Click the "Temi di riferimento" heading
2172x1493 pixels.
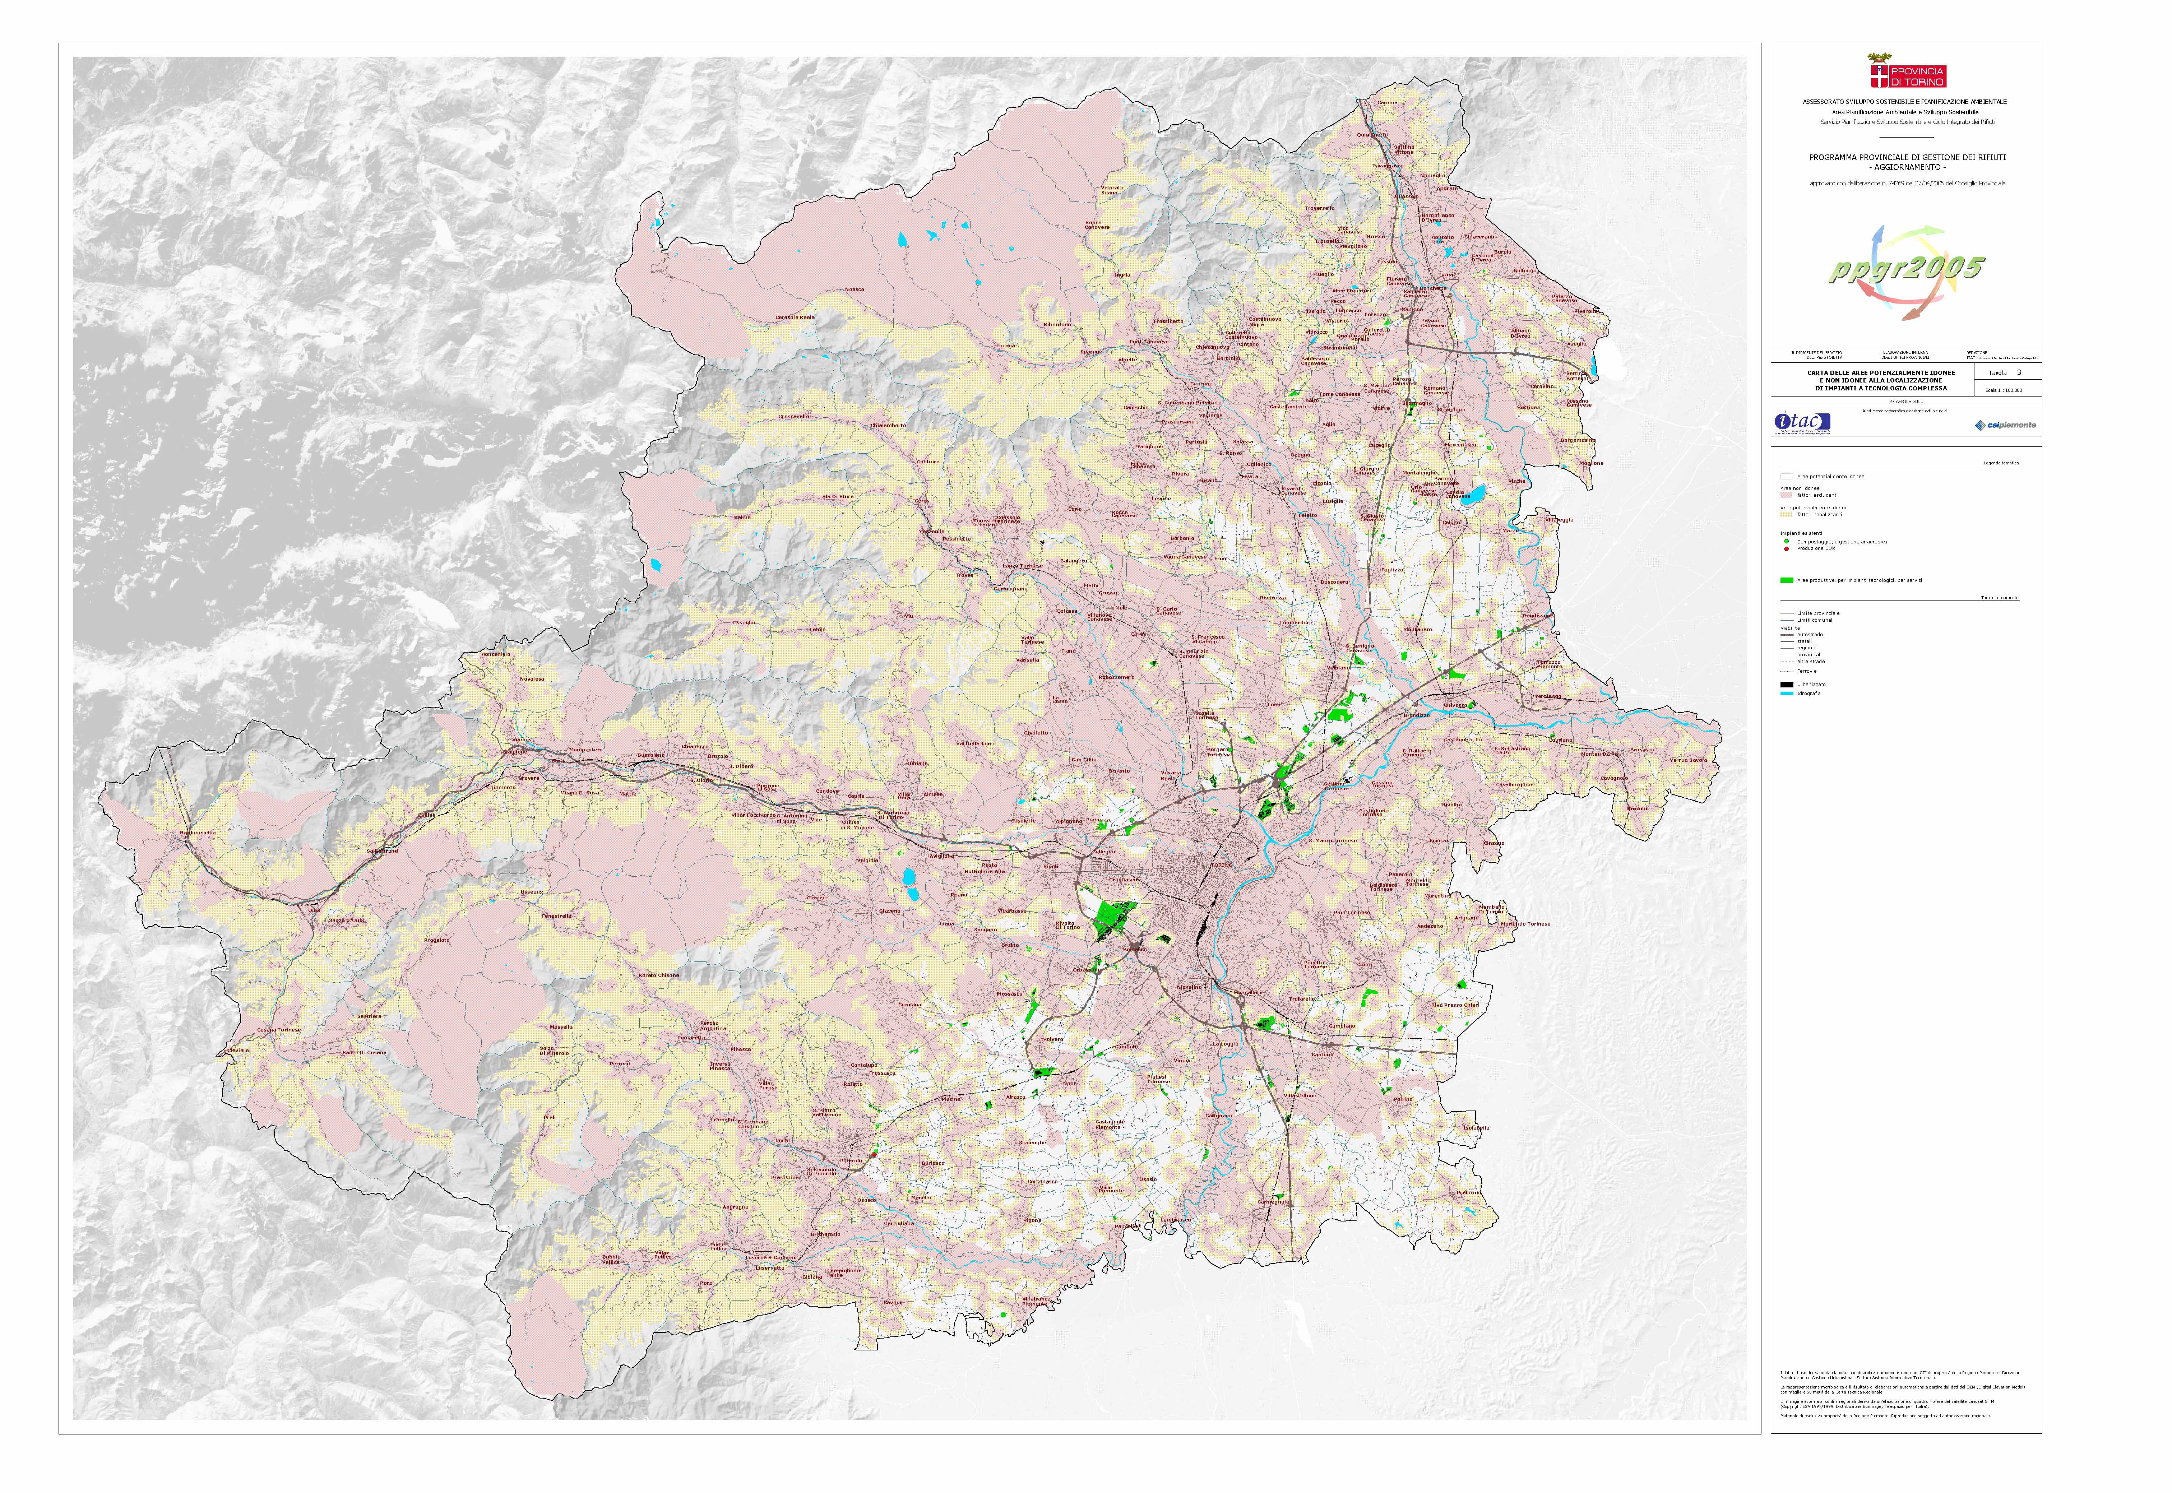pyautogui.click(x=2000, y=597)
